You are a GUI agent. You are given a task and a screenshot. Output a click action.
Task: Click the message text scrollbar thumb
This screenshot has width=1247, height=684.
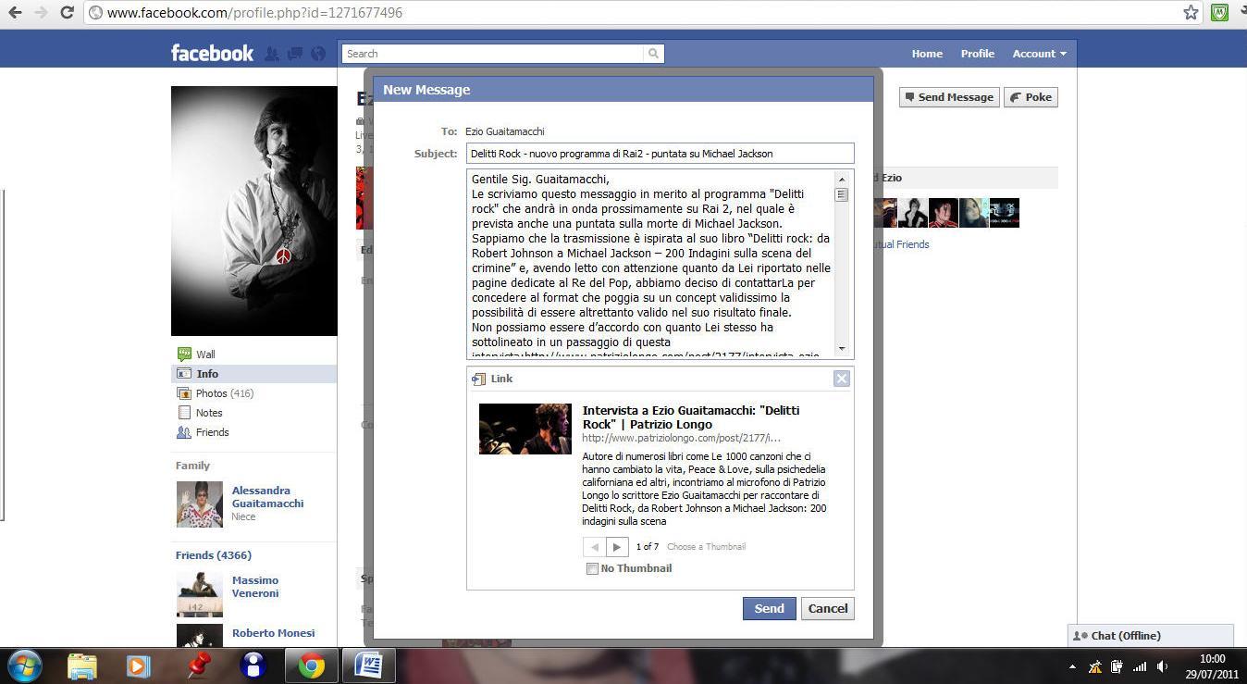click(x=841, y=194)
